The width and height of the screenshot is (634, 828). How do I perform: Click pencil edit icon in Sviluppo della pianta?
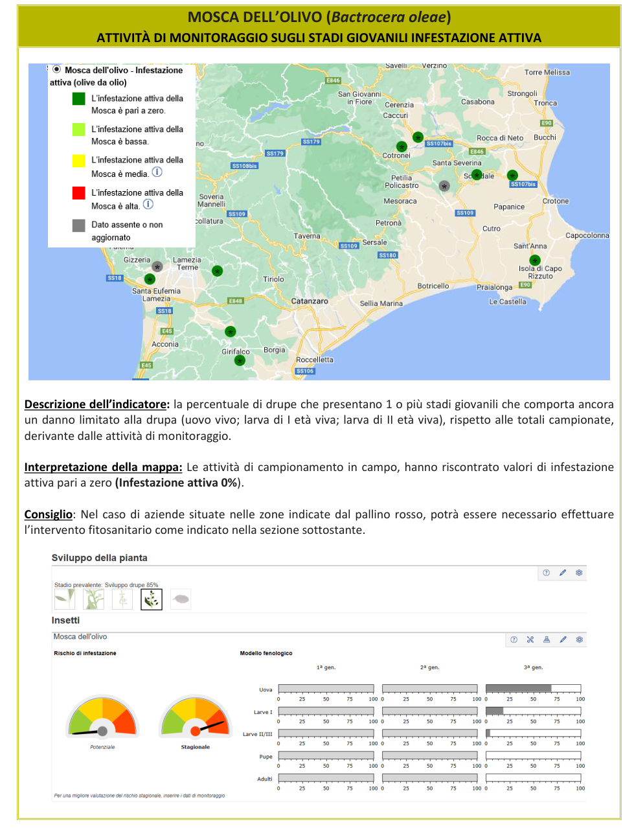(563, 573)
